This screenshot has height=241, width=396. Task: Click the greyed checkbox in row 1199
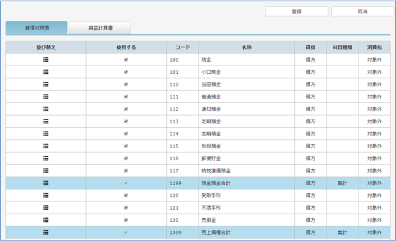pyautogui.click(x=126, y=183)
